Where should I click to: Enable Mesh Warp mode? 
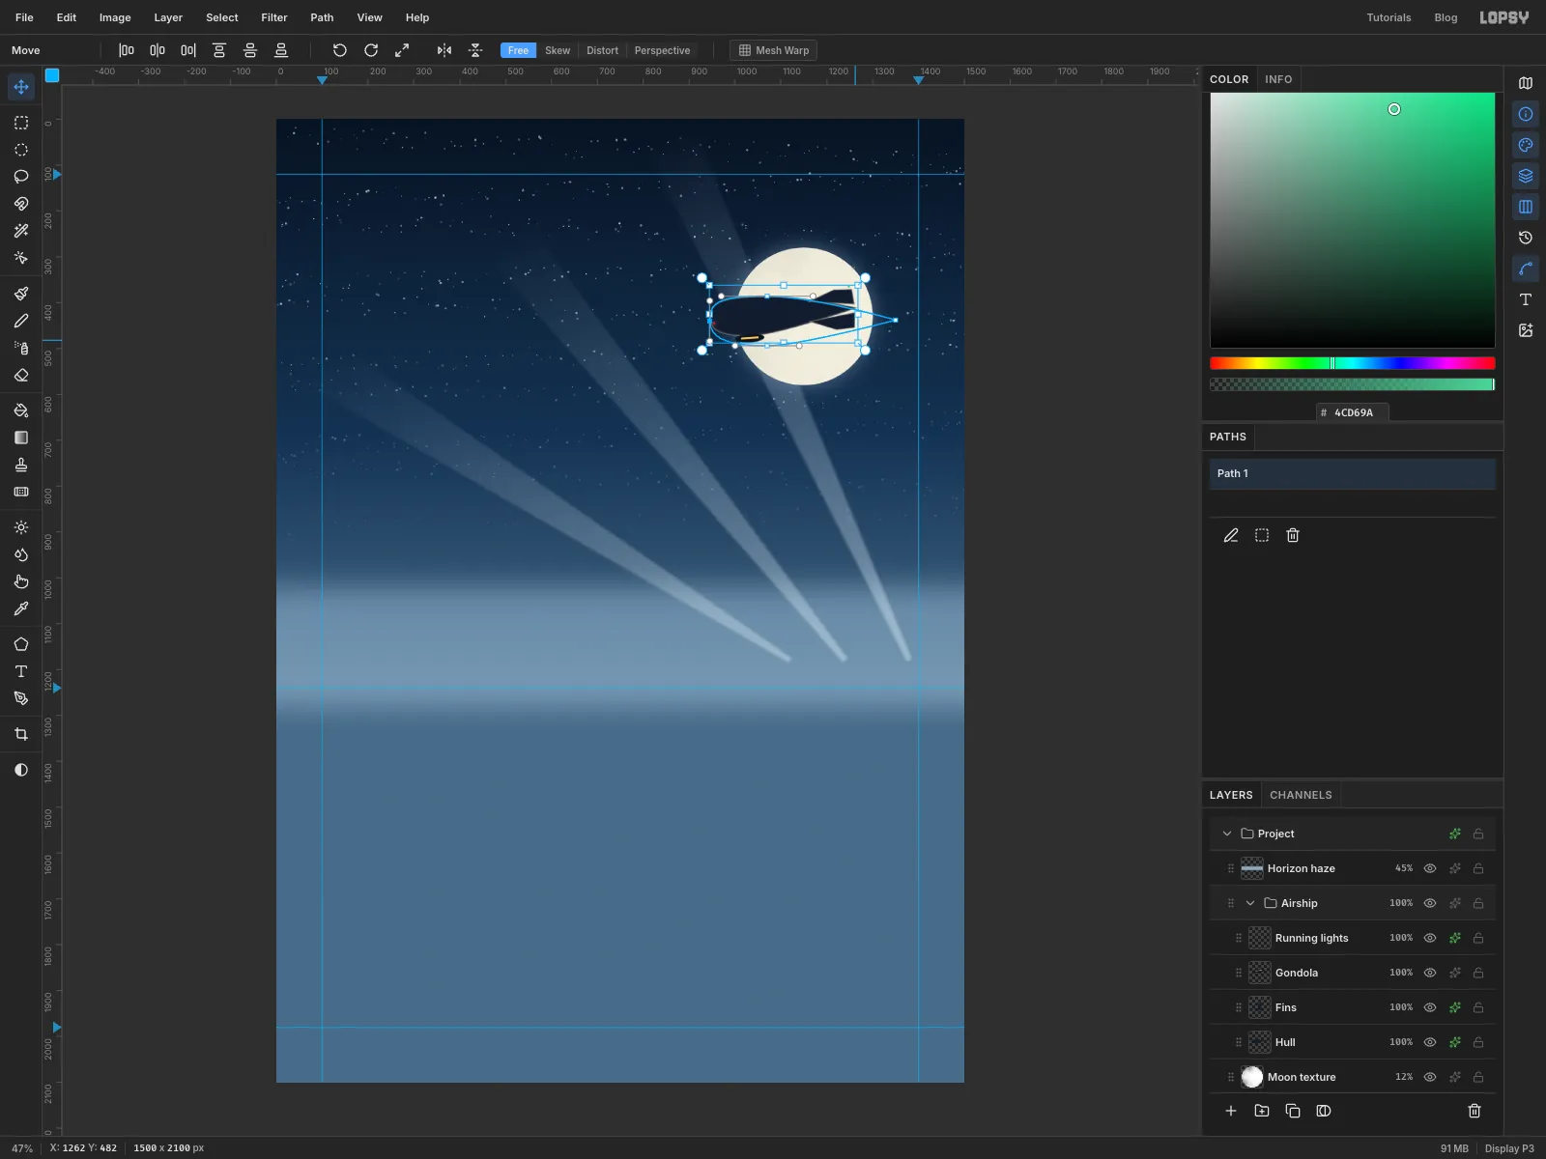coord(774,50)
